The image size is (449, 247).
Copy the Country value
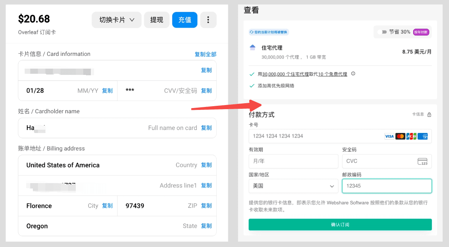[207, 165]
